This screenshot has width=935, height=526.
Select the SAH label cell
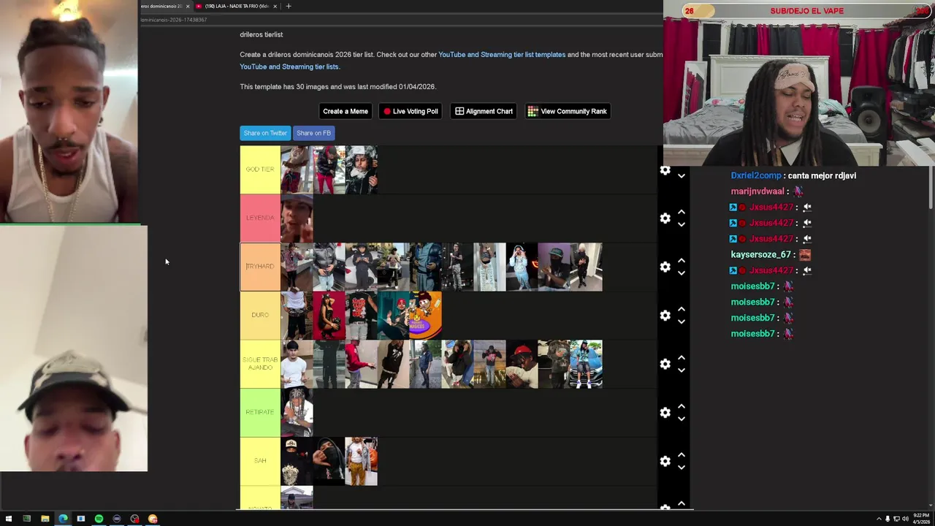click(260, 461)
